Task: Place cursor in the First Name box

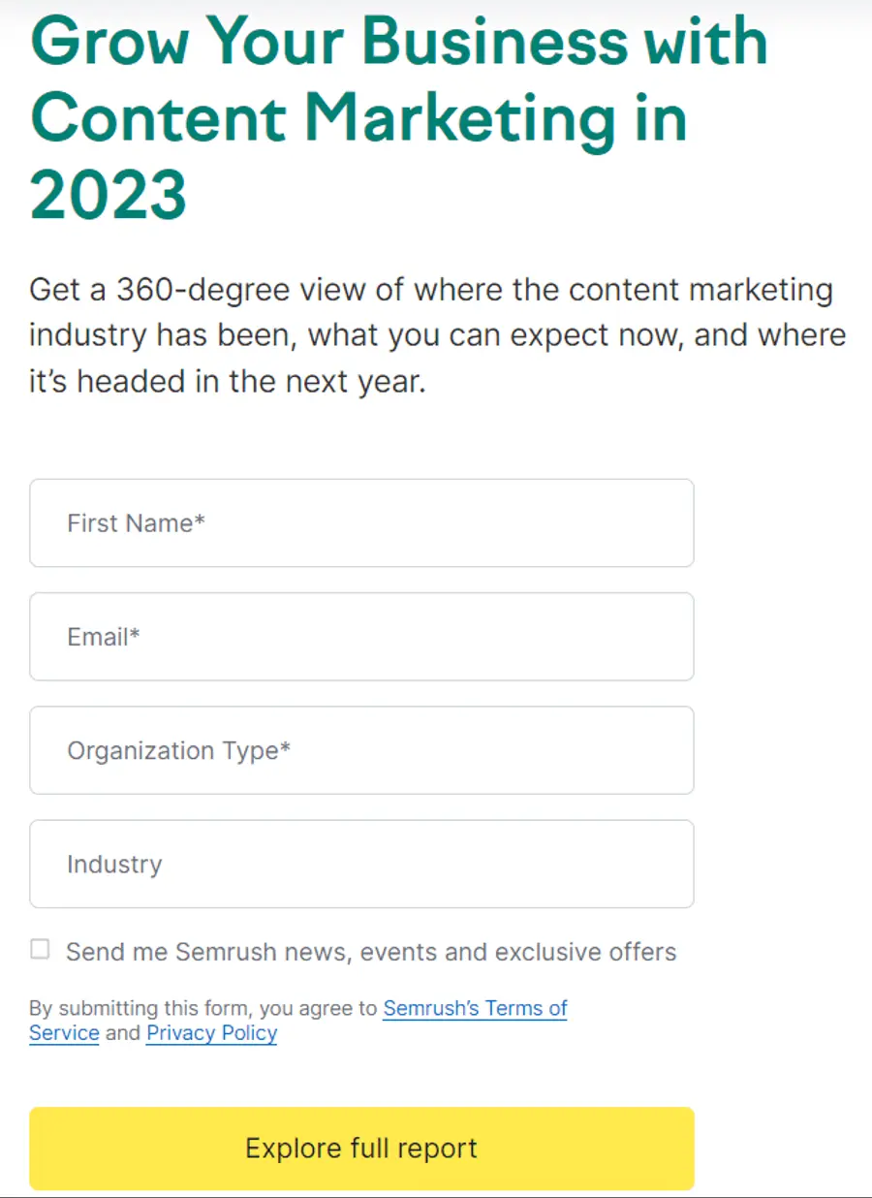Action: (361, 523)
